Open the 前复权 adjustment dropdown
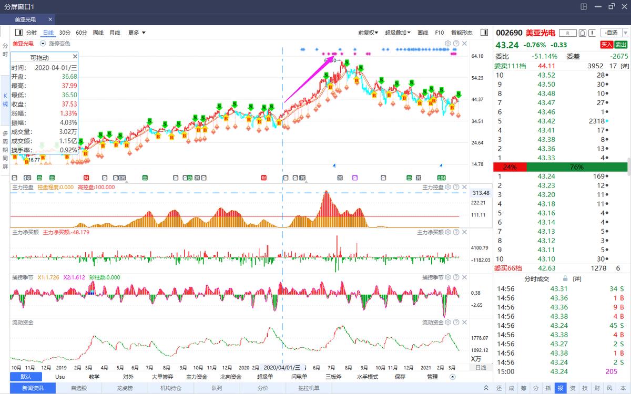Viewport: 631px width, 394px height. pyautogui.click(x=369, y=33)
